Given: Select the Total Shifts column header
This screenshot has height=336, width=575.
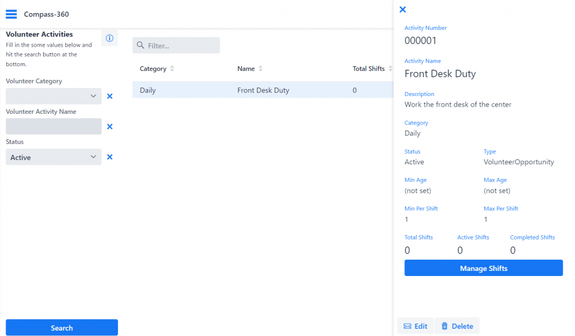Looking at the screenshot, I should [x=368, y=68].
